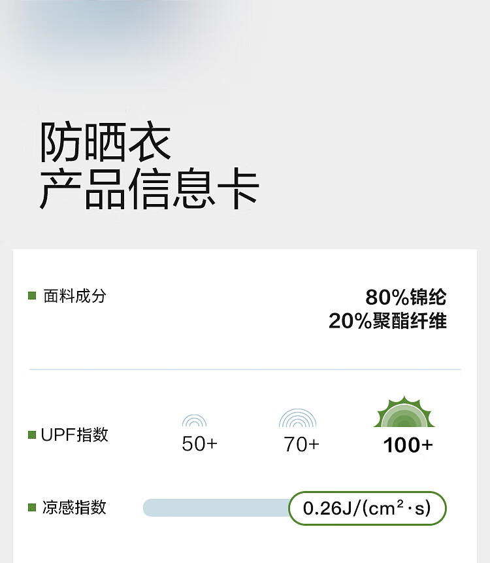The width and height of the screenshot is (490, 563).
Task: Click the small arc icon above 50+
Action: click(x=194, y=421)
